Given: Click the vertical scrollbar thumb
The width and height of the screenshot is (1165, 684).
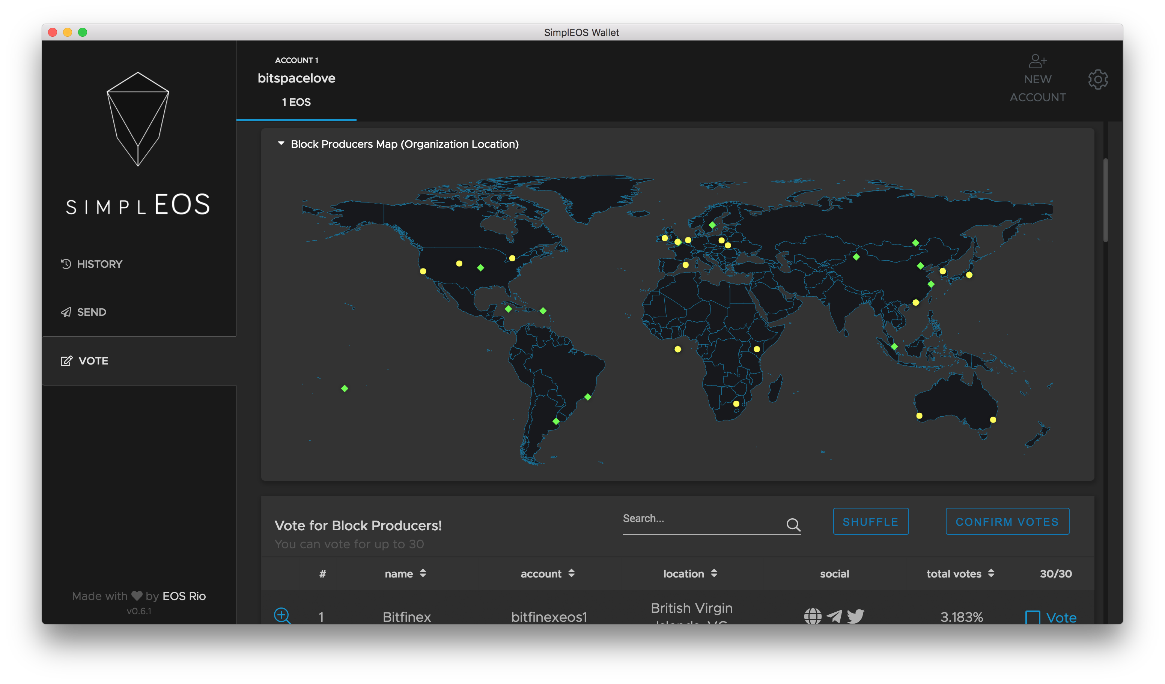Looking at the screenshot, I should (1105, 200).
